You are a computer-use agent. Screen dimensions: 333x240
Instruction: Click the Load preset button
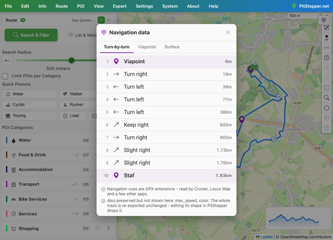72,116
